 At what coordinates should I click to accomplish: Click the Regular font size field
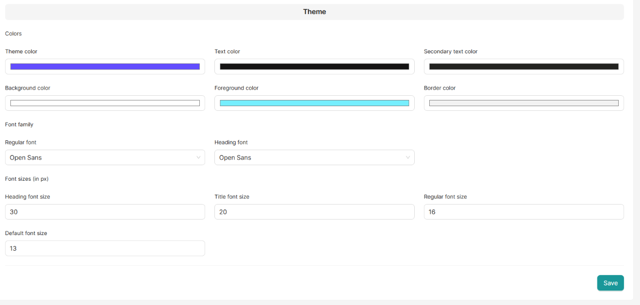523,212
